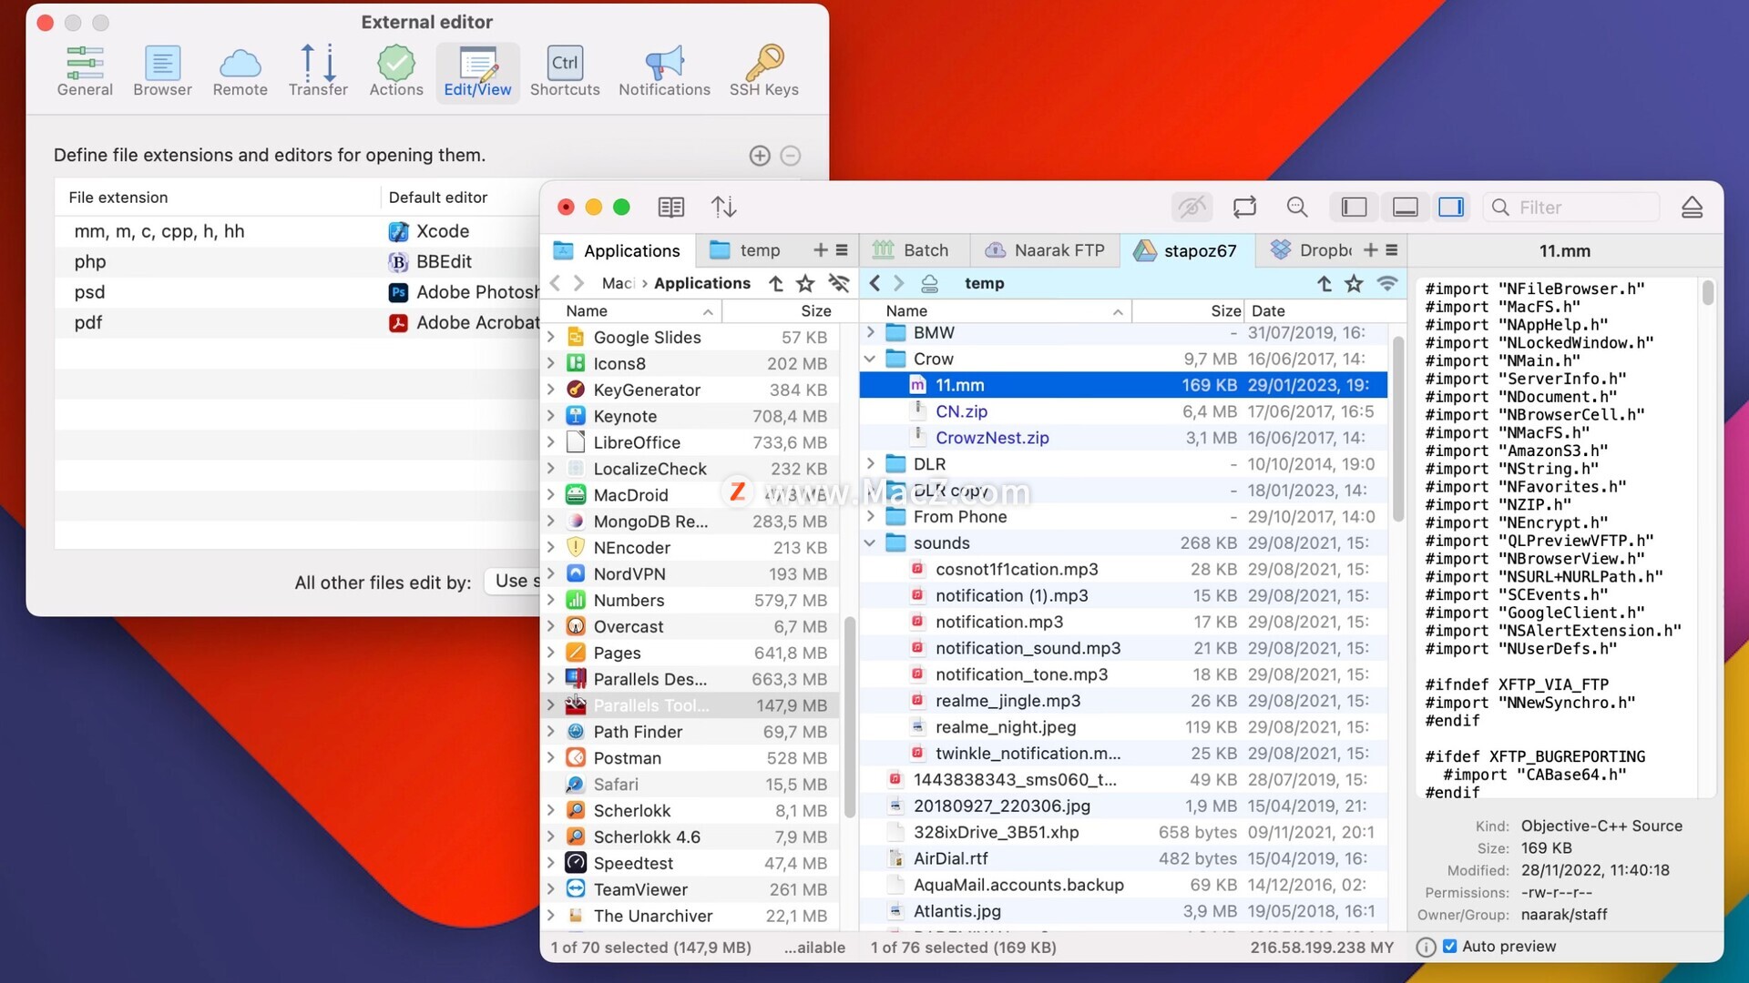Switch to Applications tab
The image size is (1749, 983).
[x=619, y=250]
